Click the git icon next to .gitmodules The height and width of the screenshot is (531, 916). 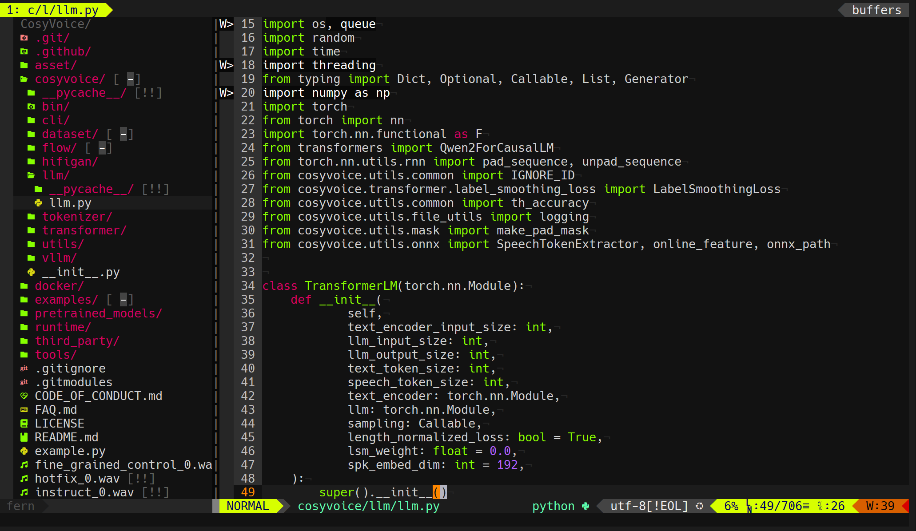click(x=24, y=382)
